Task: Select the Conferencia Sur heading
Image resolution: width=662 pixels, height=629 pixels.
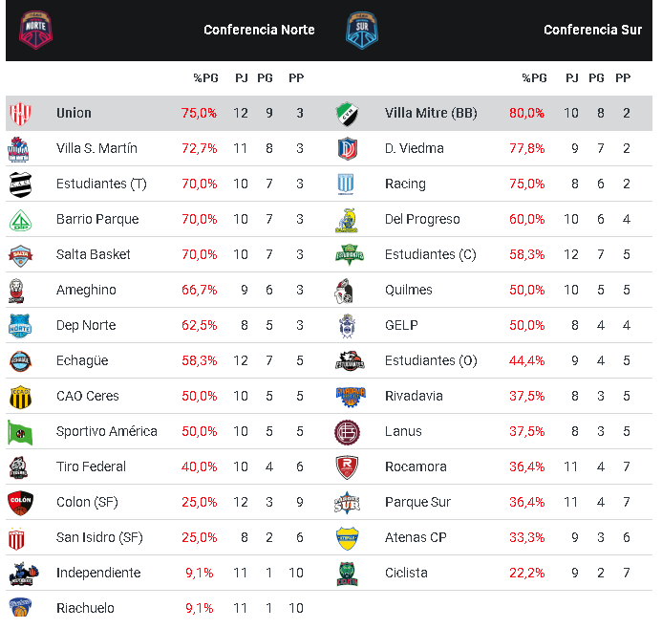Action: click(592, 30)
